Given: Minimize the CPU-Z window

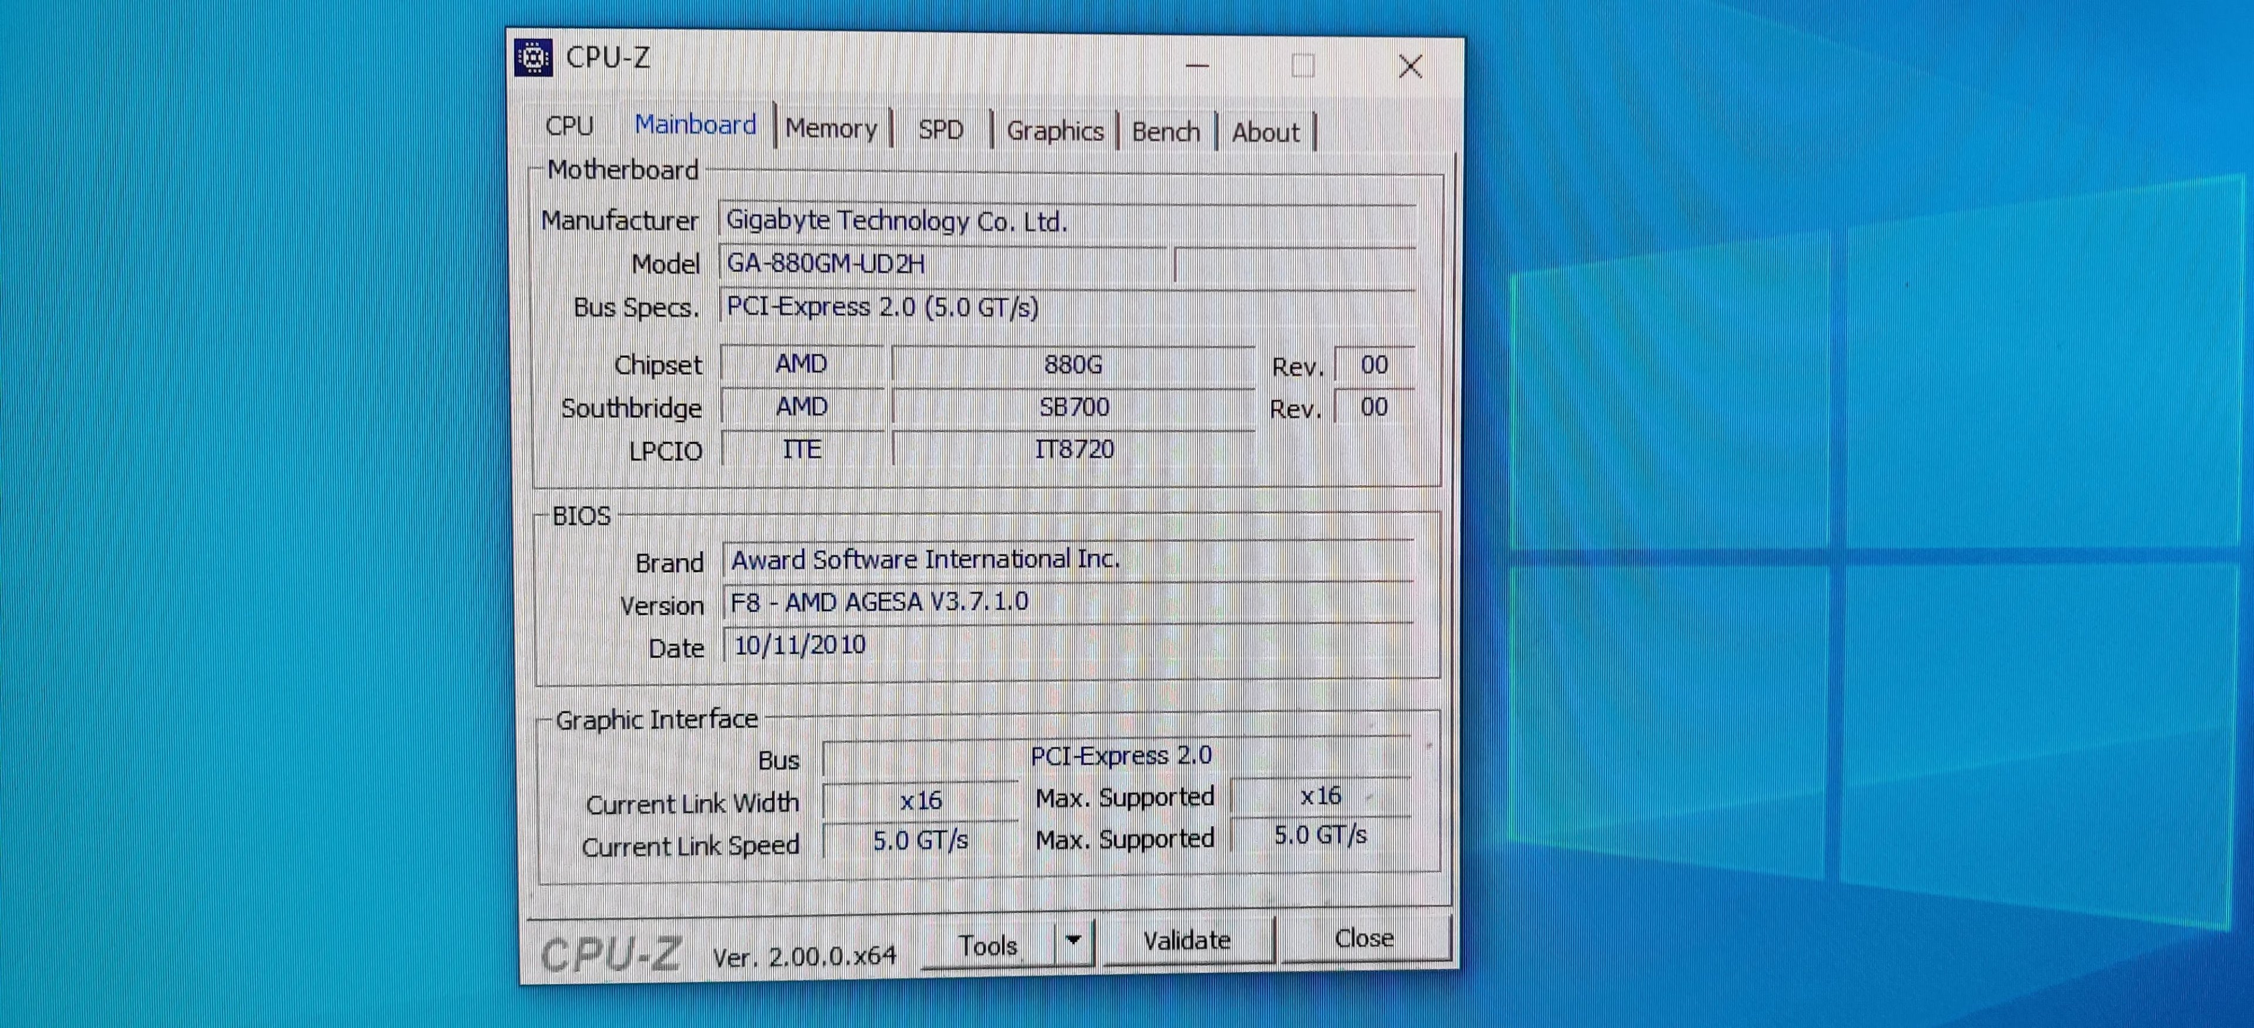Looking at the screenshot, I should pos(1196,66).
